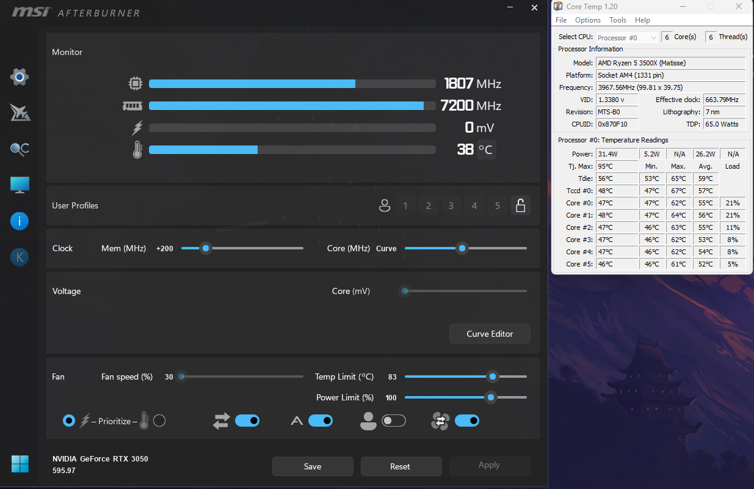
Task: Click the Tdie 56°C reading
Action: [x=617, y=178]
